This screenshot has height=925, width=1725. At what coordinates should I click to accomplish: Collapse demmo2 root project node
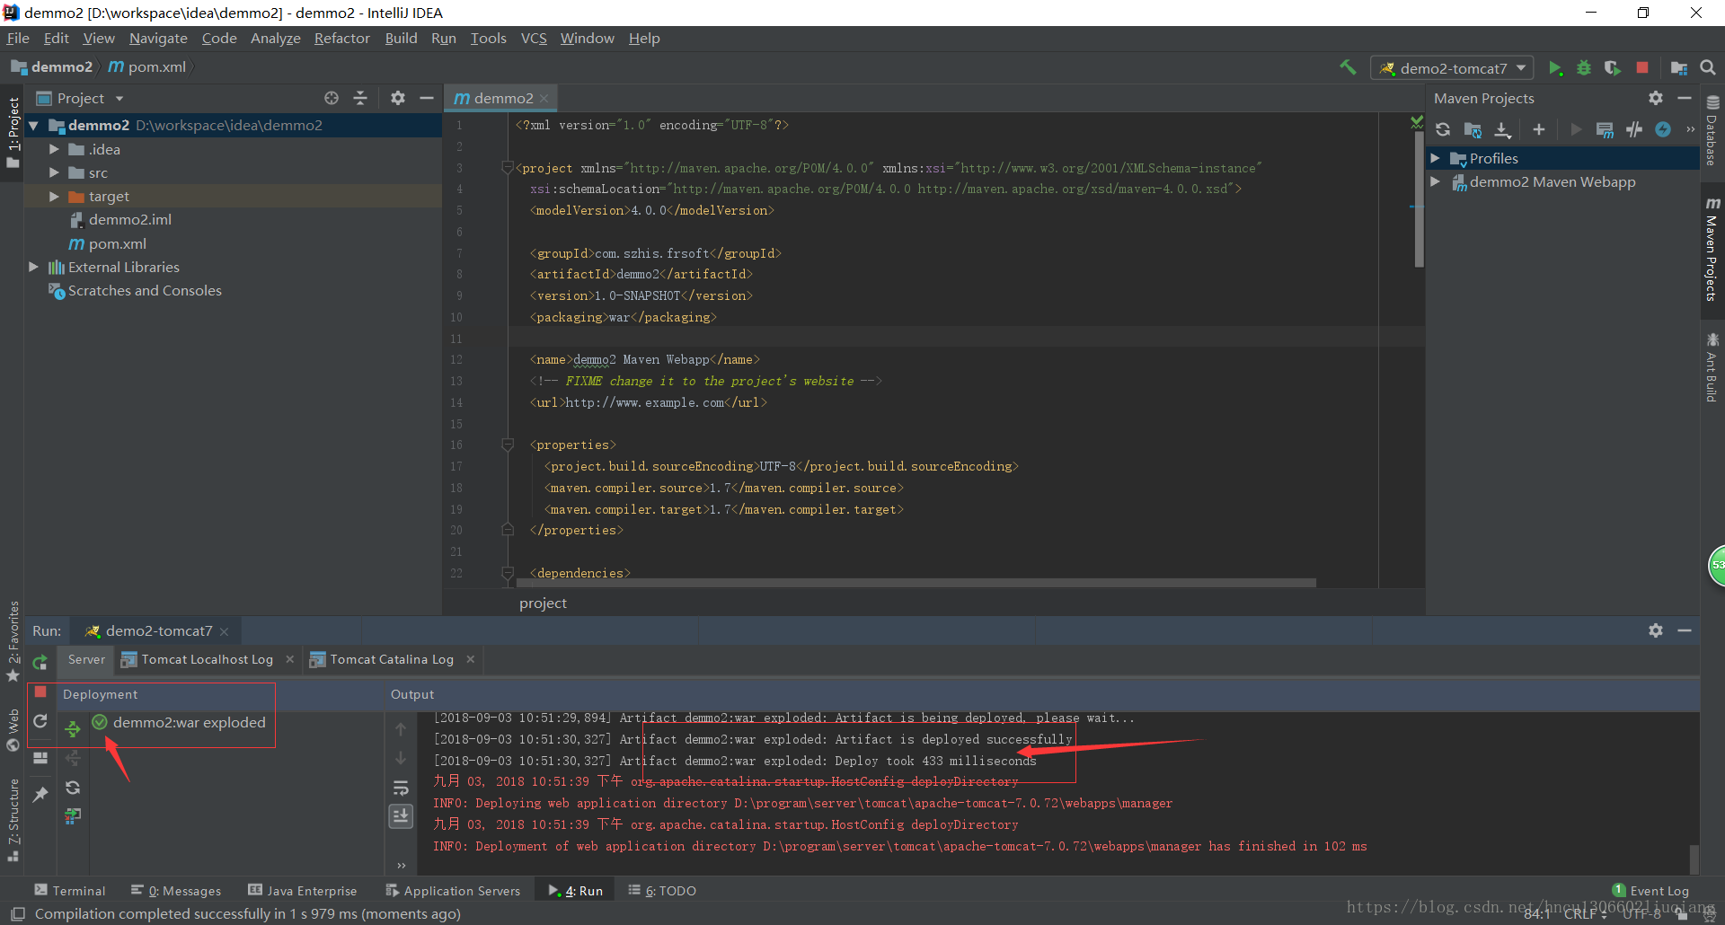click(x=34, y=126)
